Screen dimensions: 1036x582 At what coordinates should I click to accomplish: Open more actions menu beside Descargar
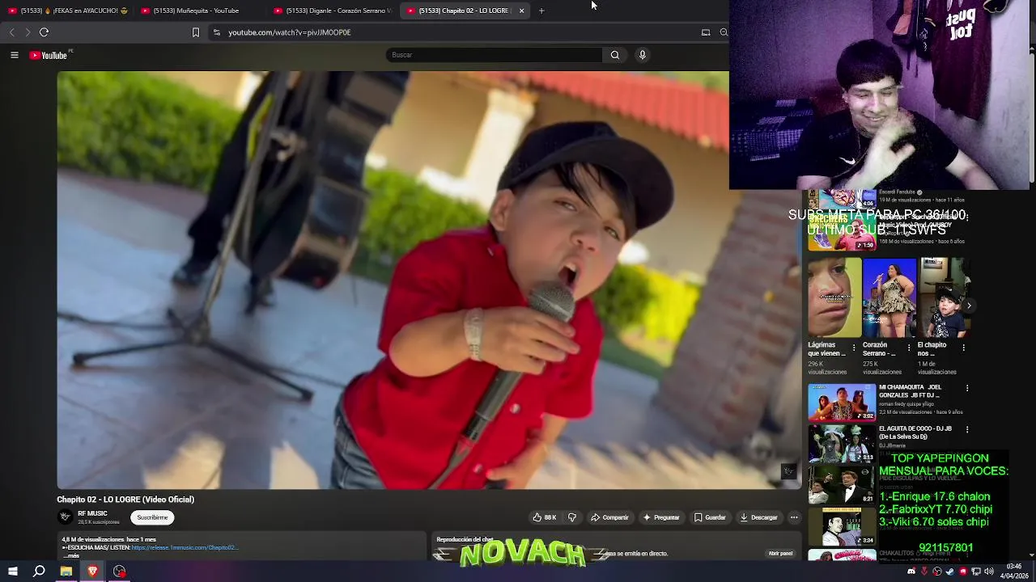click(794, 517)
